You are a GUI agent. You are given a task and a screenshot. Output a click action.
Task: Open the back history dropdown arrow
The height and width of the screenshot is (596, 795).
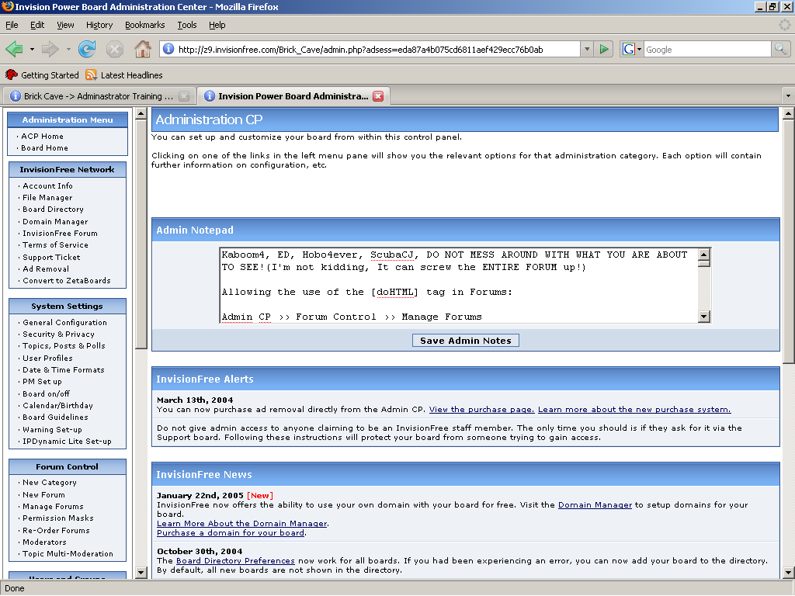point(32,49)
